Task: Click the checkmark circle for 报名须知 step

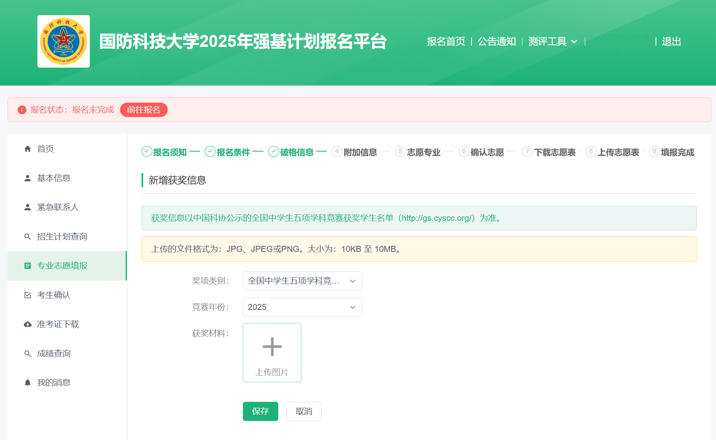Action: (147, 152)
